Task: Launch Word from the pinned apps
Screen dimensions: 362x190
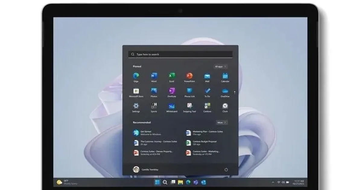Action: (x=154, y=77)
